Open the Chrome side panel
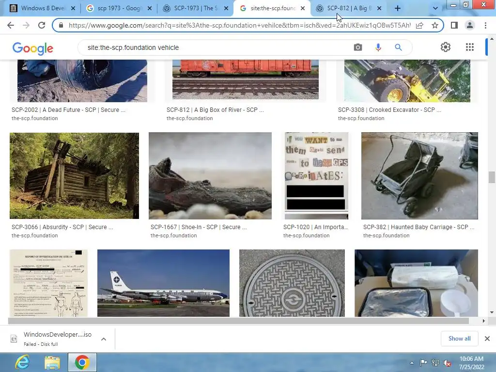 coord(454,25)
